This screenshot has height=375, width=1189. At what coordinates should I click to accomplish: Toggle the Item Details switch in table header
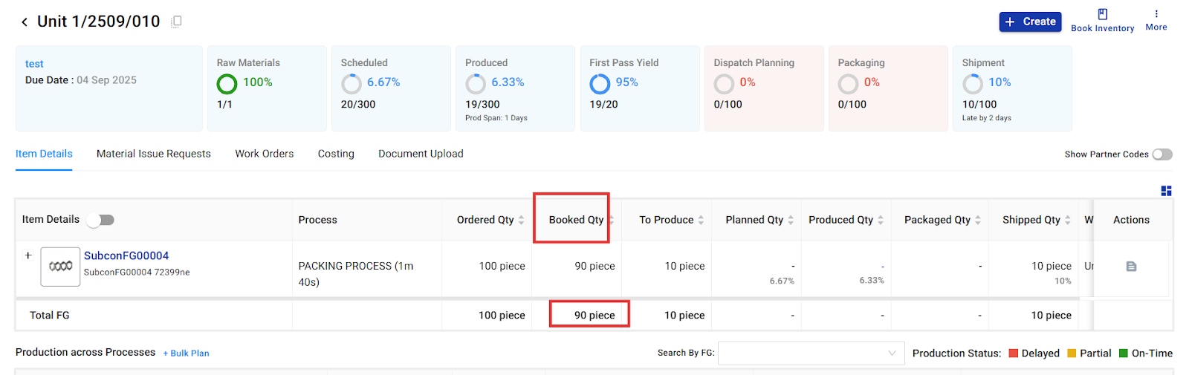coord(100,220)
